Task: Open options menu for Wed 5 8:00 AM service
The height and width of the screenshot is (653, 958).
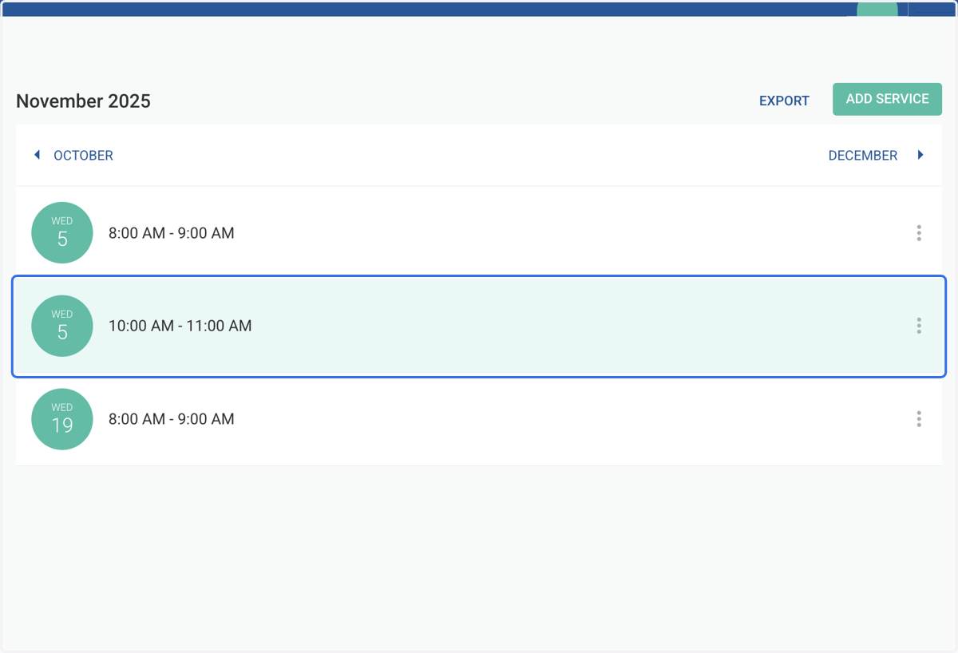Action: coord(919,233)
